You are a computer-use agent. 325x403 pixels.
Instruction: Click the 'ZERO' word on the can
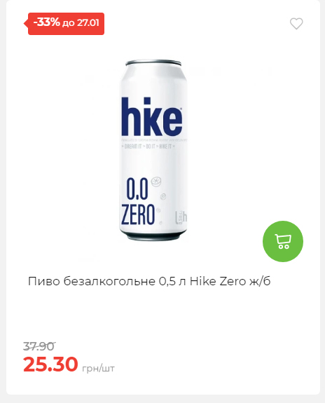[x=138, y=214]
